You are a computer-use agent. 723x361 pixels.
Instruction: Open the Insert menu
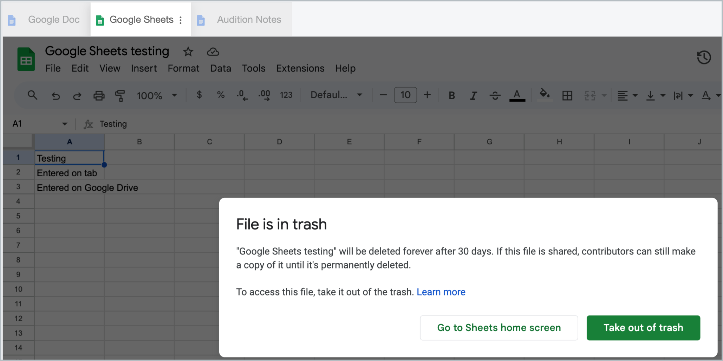[144, 68]
